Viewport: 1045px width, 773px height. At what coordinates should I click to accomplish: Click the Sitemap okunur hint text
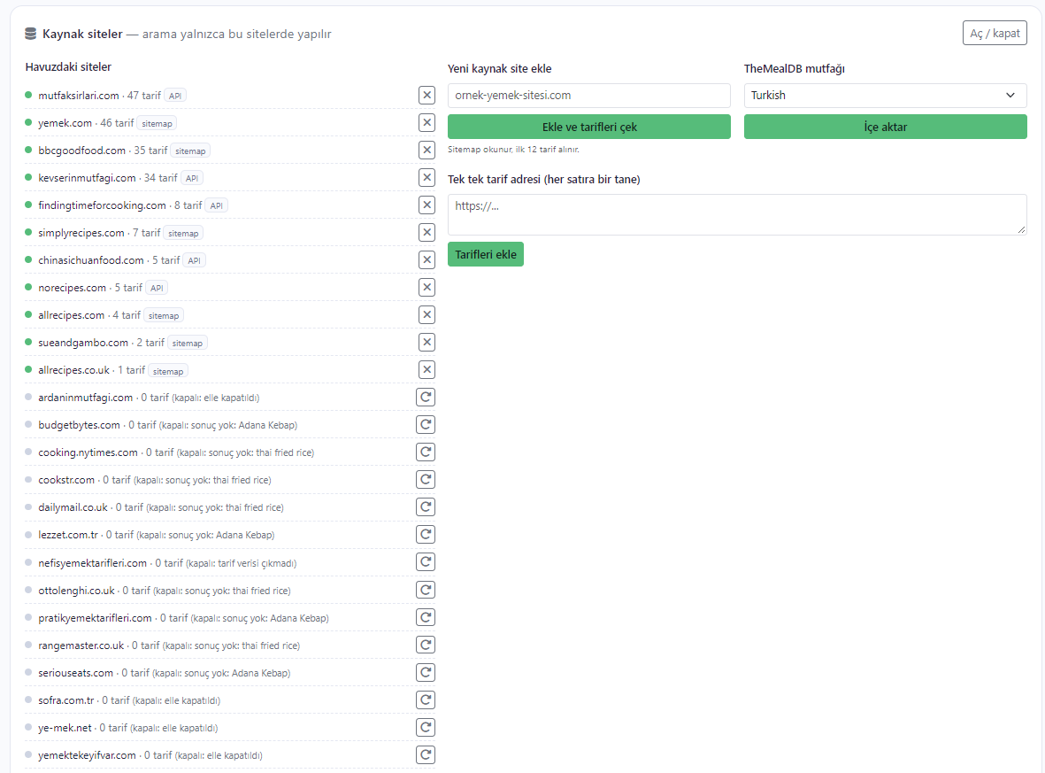(513, 150)
